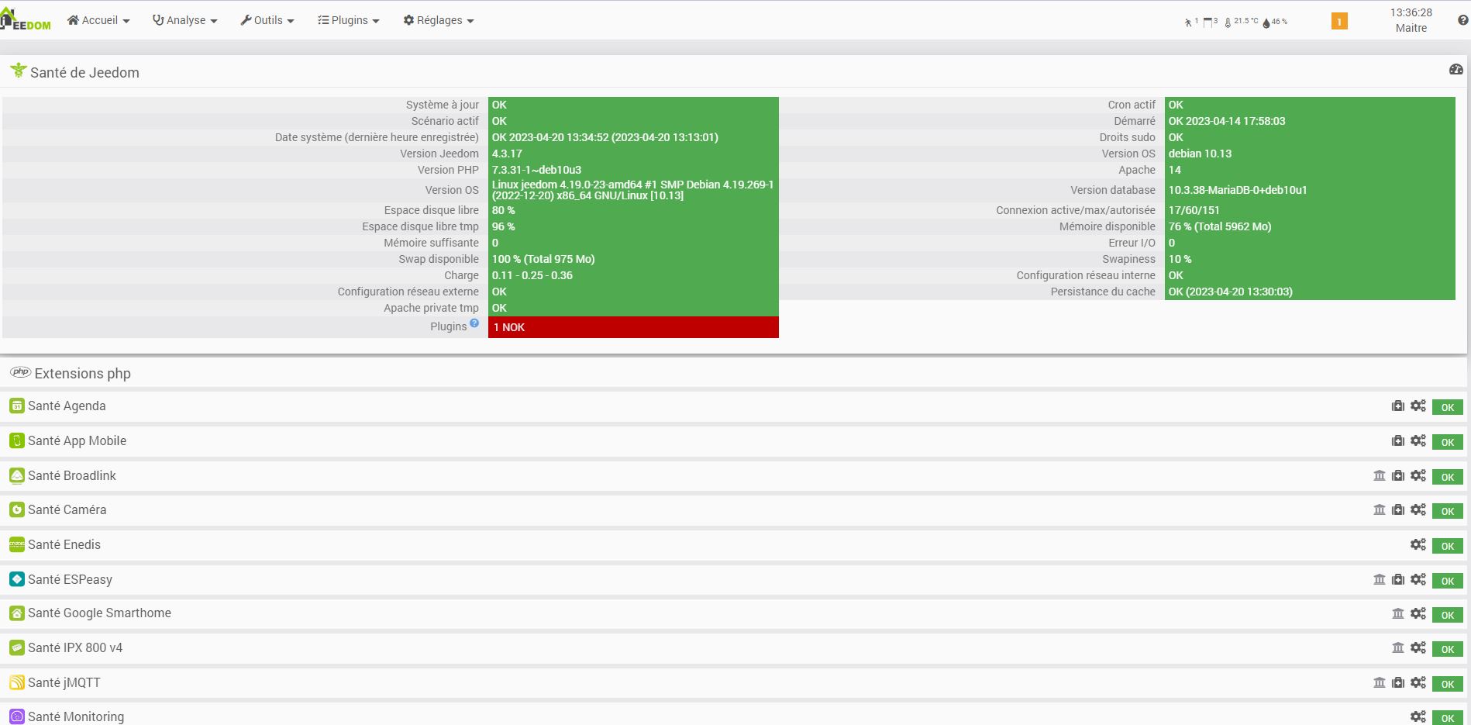Screen dimensions: 1471x725
Task: Open Monitoring plugin configuration gears
Action: [1418, 716]
